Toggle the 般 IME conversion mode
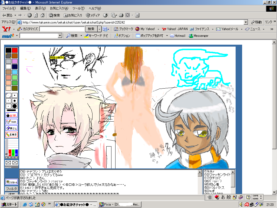 (x=229, y=197)
